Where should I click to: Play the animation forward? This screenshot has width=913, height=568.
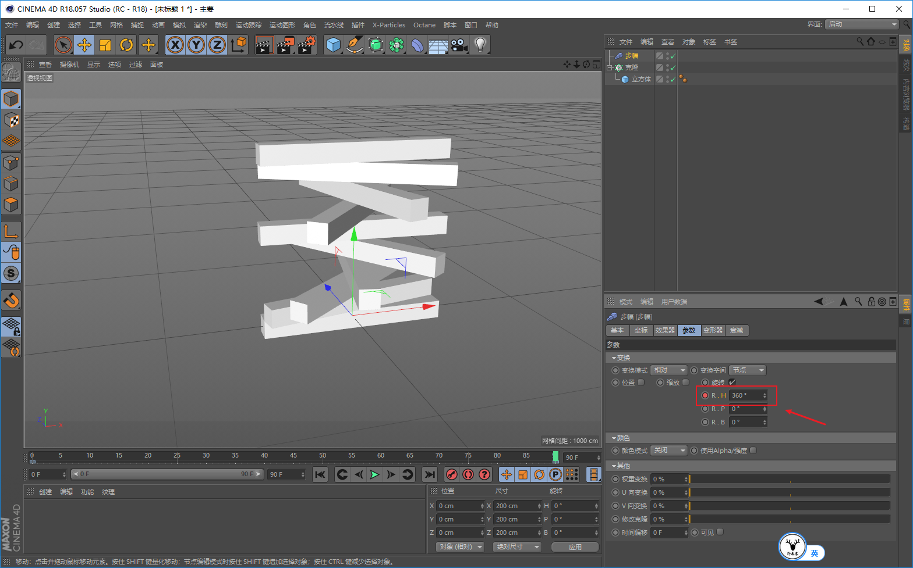(375, 474)
